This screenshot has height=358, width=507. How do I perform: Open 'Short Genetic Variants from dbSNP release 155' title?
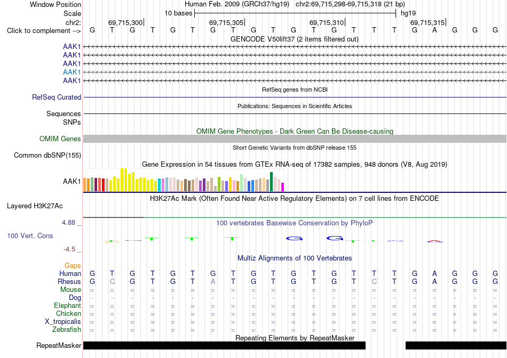pos(295,148)
